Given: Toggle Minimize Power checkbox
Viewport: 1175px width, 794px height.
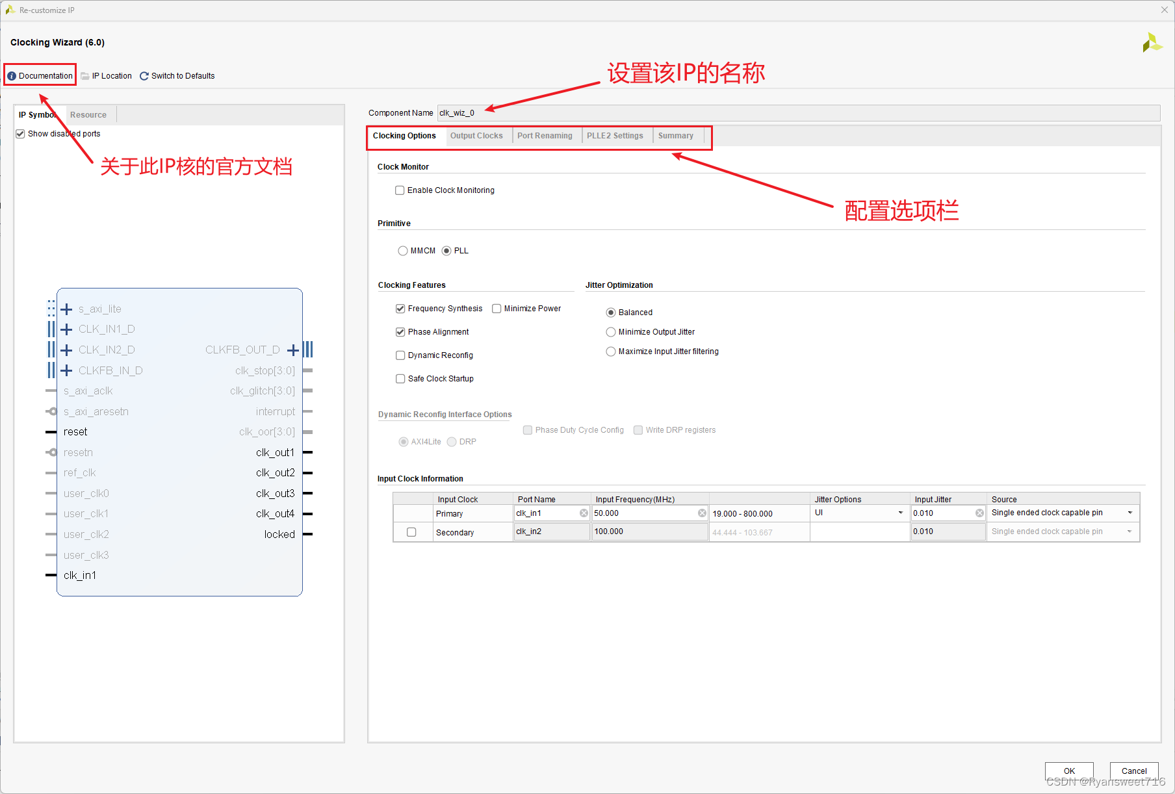Looking at the screenshot, I should click(497, 309).
